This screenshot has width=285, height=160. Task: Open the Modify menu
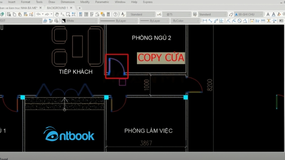[x=85, y=2]
